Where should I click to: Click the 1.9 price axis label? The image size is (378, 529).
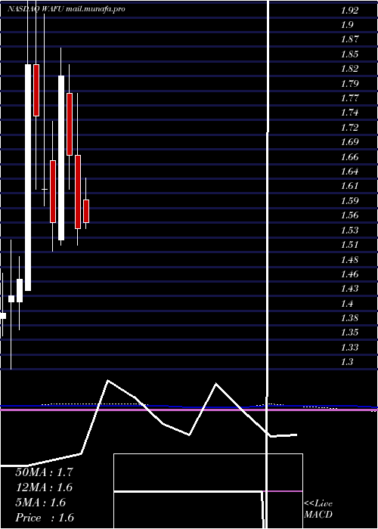[347, 25]
